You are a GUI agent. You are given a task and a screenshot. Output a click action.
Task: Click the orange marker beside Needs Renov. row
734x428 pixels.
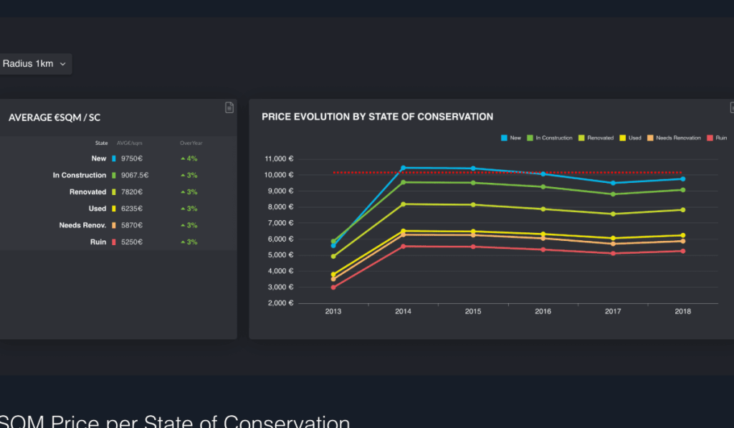113,225
